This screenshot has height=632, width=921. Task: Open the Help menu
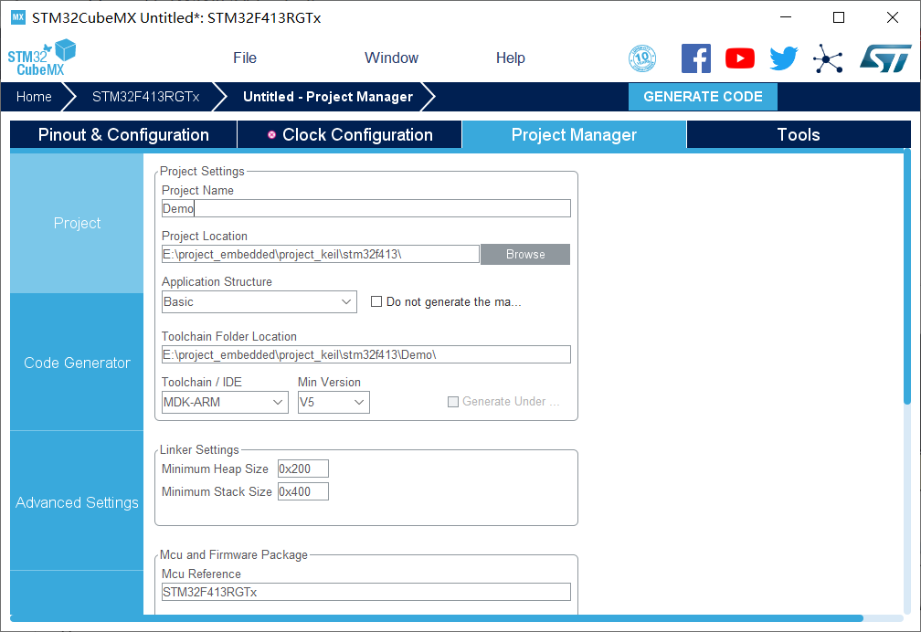tap(511, 58)
